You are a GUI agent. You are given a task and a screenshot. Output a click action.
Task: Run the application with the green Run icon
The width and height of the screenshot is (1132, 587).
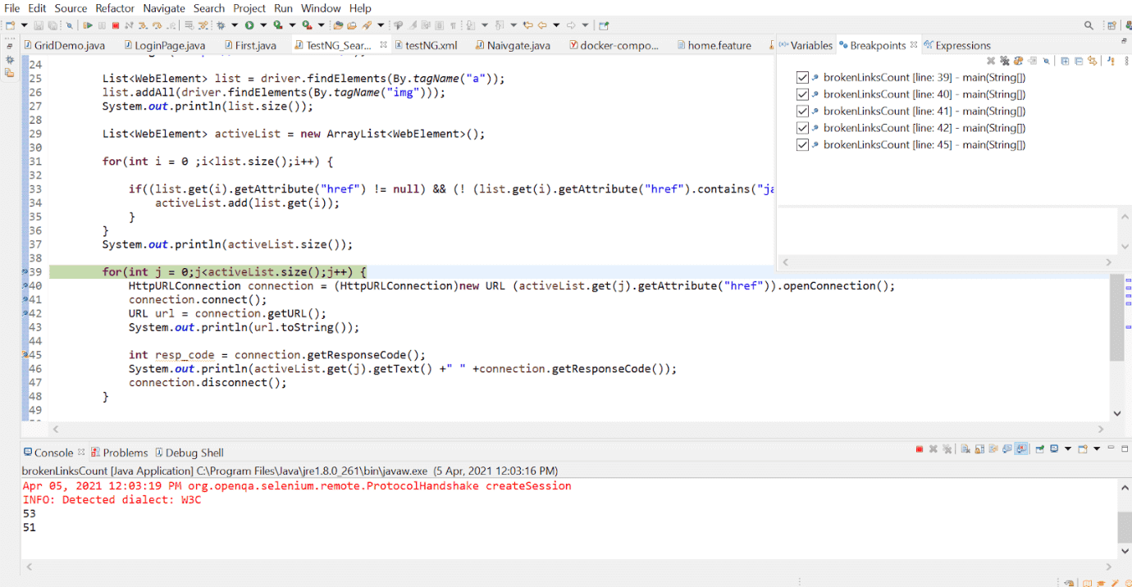(249, 25)
